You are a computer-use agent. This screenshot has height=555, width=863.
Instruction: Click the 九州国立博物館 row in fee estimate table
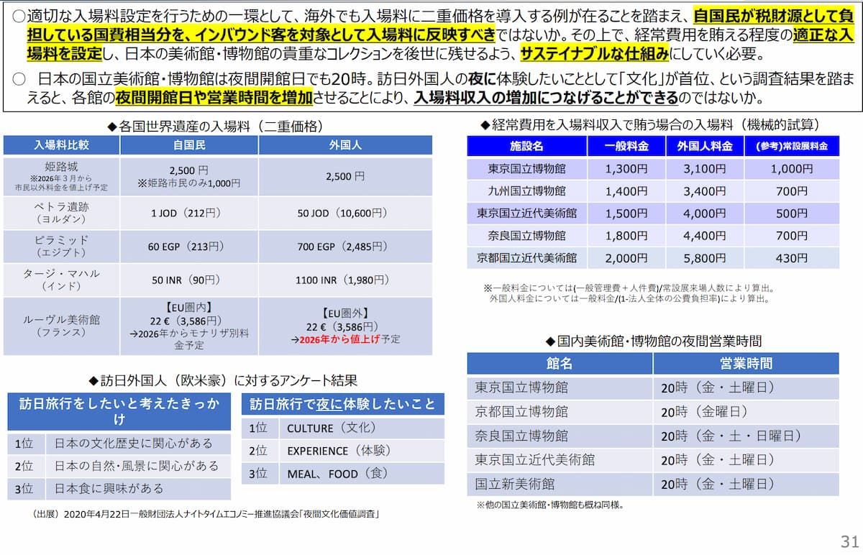coord(526,191)
